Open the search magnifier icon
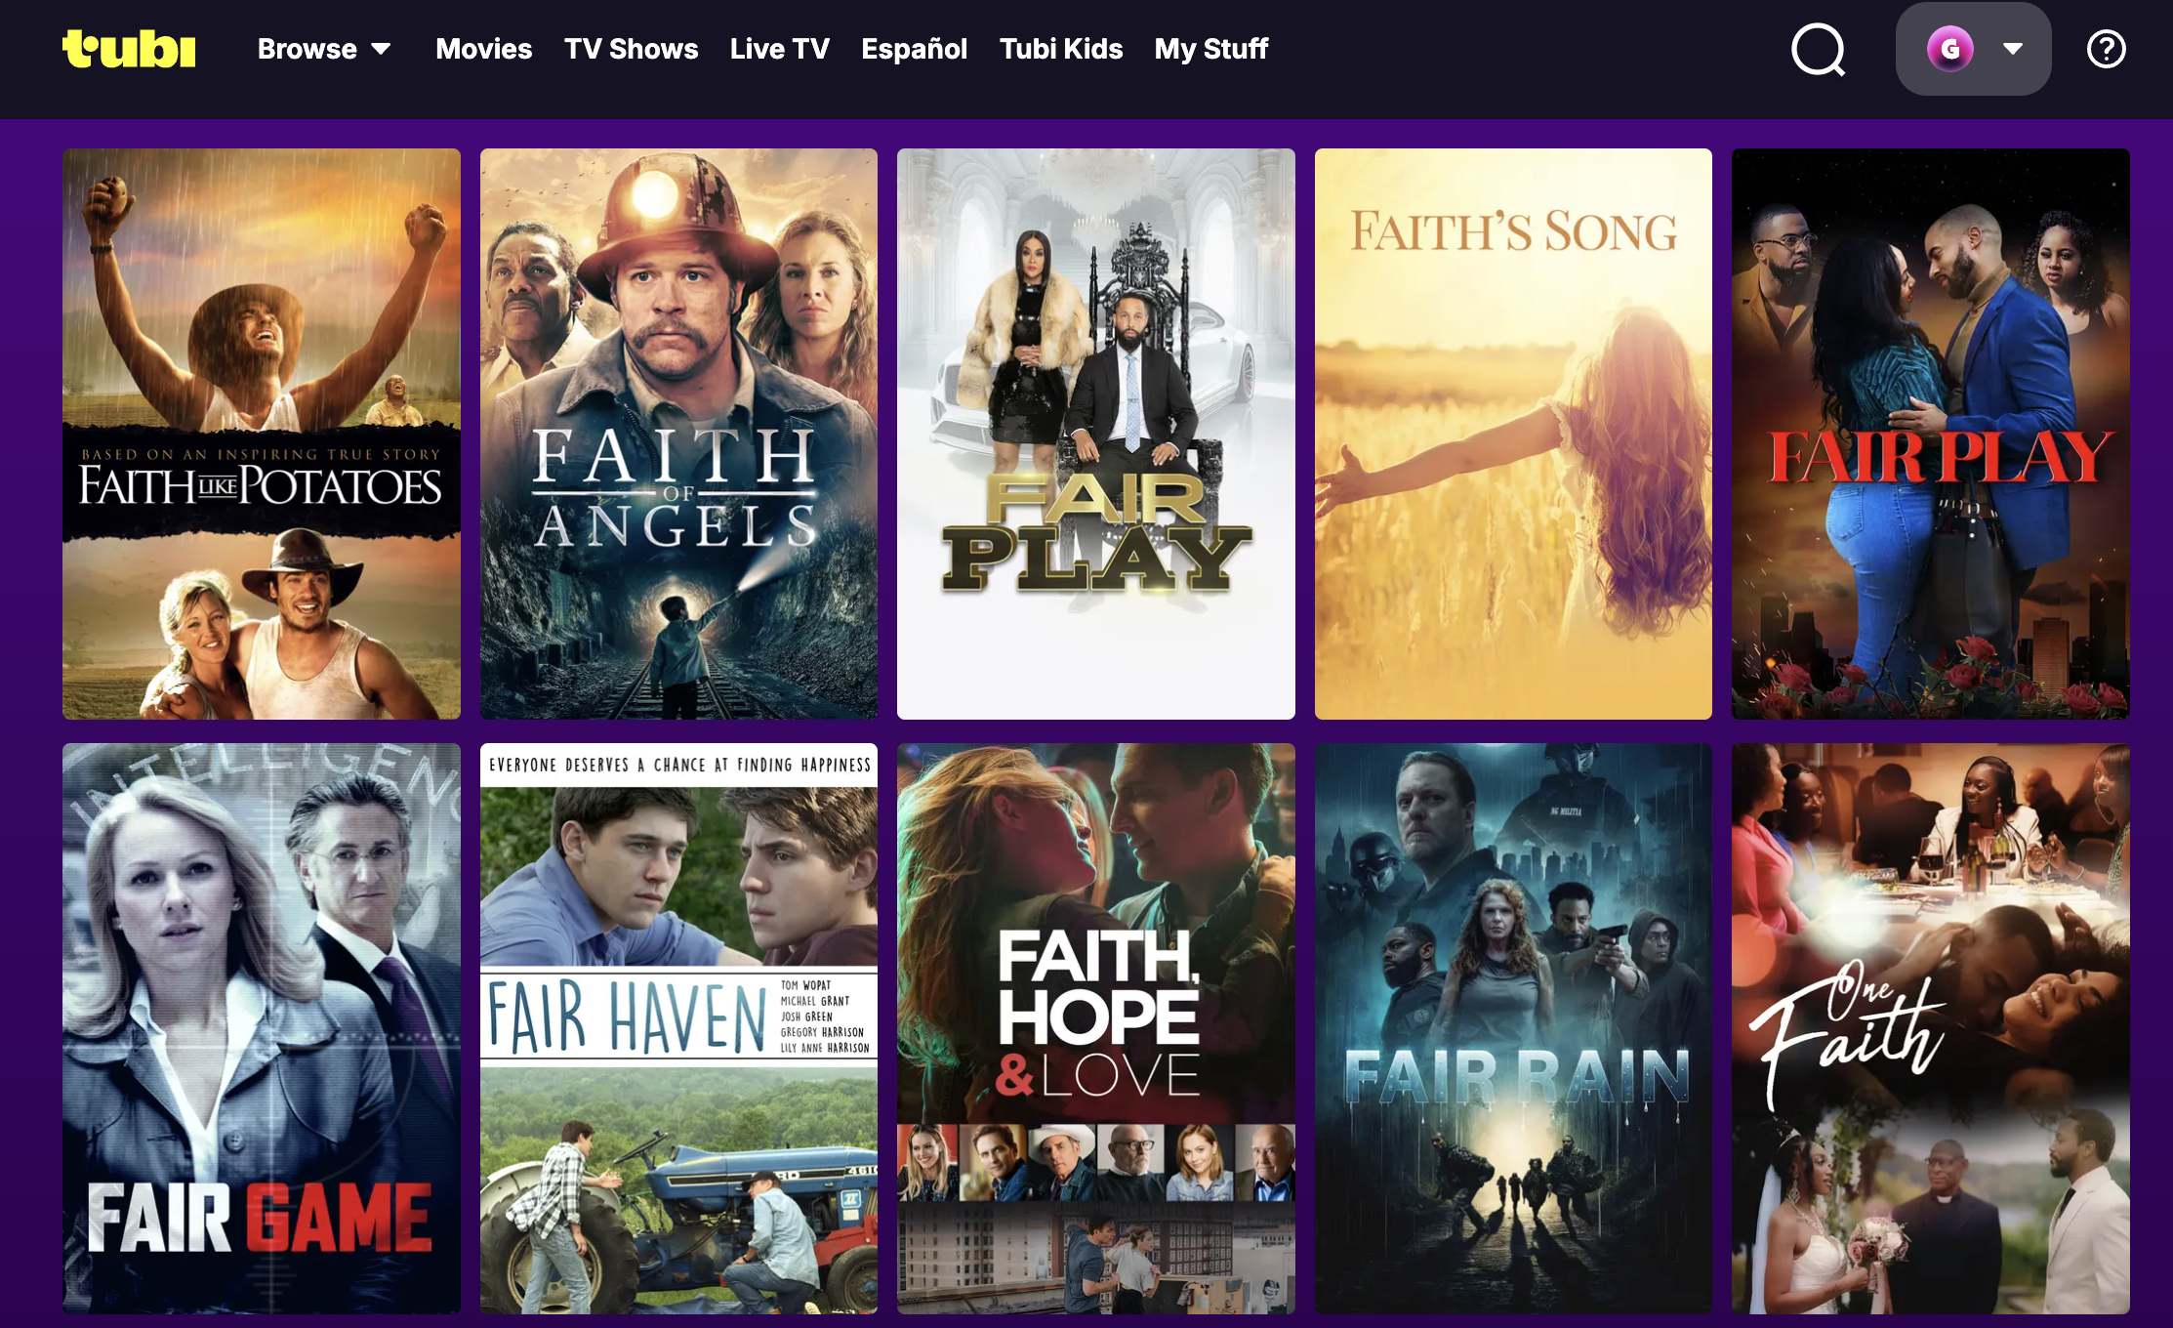2173x1328 pixels. point(1818,50)
